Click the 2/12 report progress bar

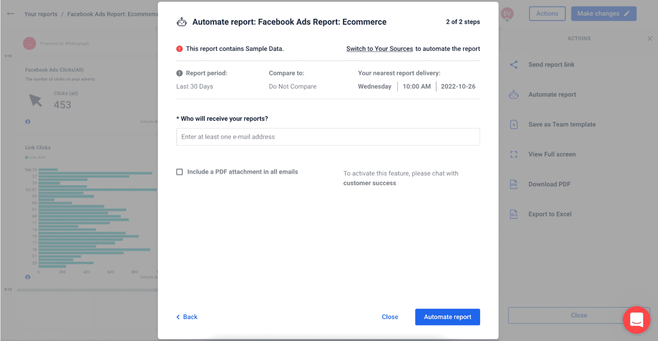point(85,290)
